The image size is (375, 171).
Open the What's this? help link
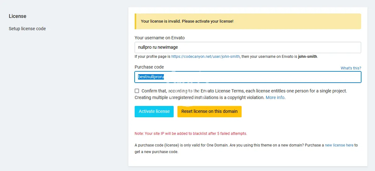coord(351,68)
